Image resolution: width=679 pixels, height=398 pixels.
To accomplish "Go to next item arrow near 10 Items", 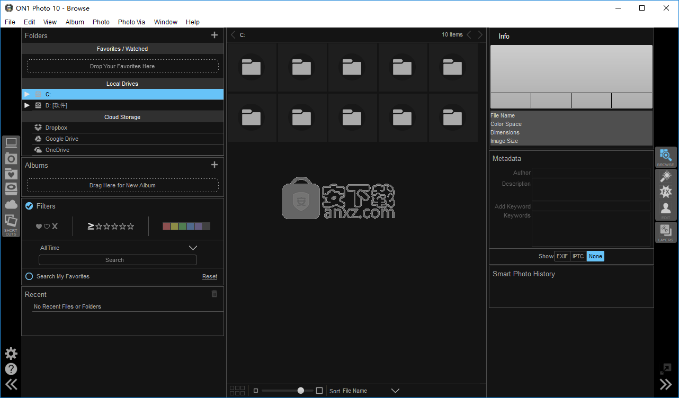I will 480,35.
